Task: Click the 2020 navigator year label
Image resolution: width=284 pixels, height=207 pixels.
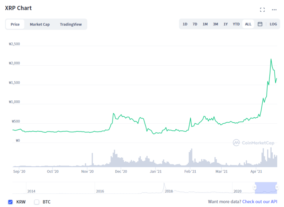Action: pyautogui.click(x=237, y=191)
